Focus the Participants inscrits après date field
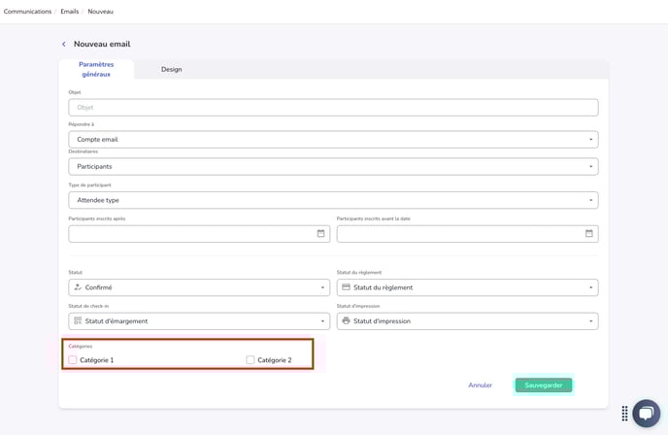This screenshot has height=435, width=668. (x=199, y=234)
